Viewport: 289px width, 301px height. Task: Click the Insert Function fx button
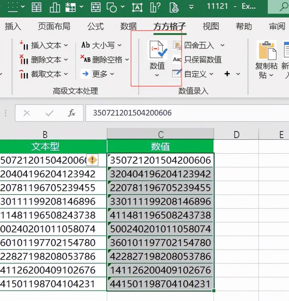[x=71, y=113]
